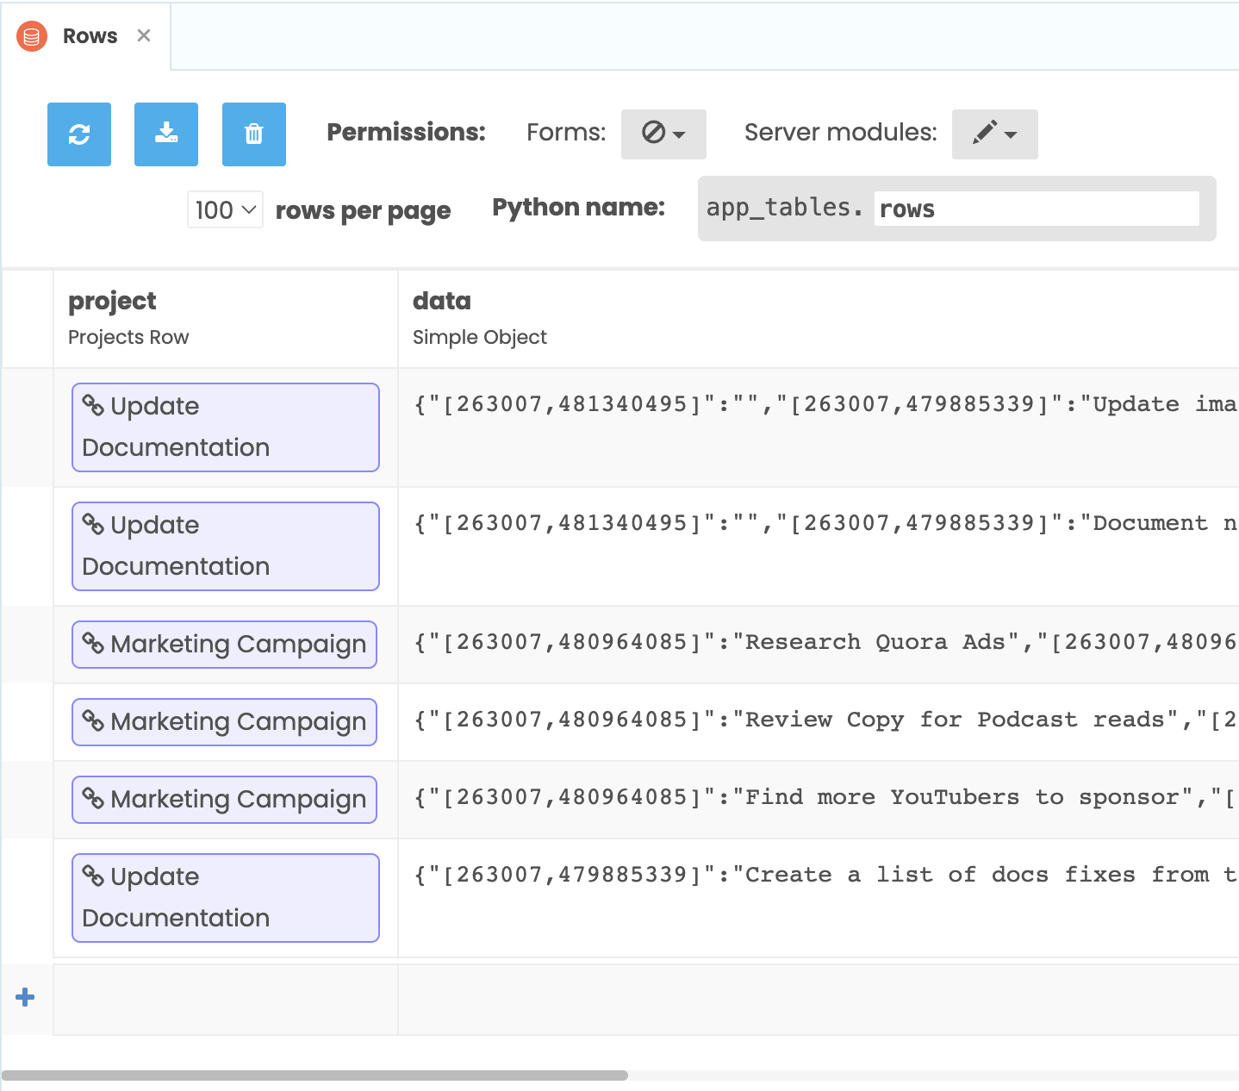The height and width of the screenshot is (1091, 1239).
Task: Select the Rows tab
Action: click(x=90, y=36)
